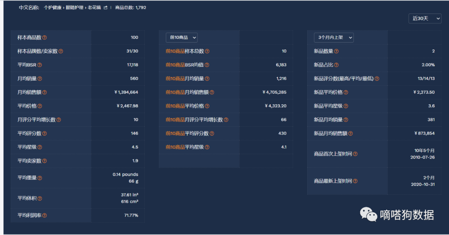Viewport: 449px width, 235px height.
Task: Click the ¥2,467.98 average price value
Action: [127, 106]
